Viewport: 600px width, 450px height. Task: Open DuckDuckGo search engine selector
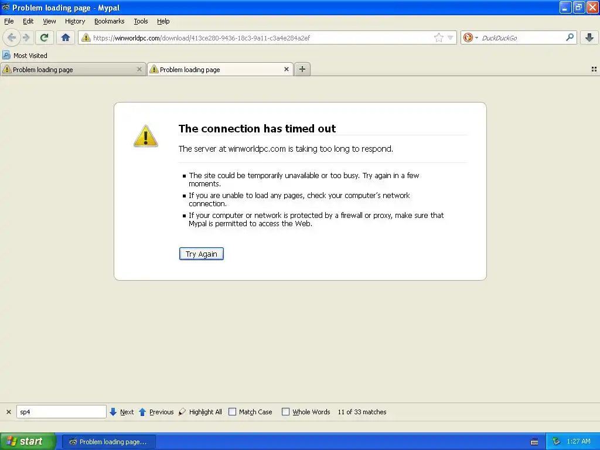pos(471,37)
